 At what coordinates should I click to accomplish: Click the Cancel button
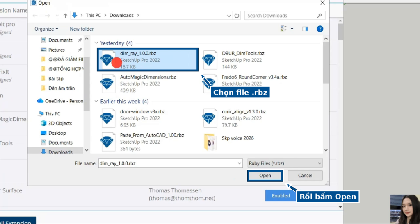point(305,176)
